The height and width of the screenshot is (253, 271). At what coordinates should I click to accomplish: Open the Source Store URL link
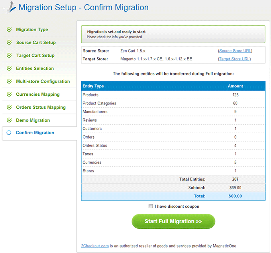pos(235,51)
